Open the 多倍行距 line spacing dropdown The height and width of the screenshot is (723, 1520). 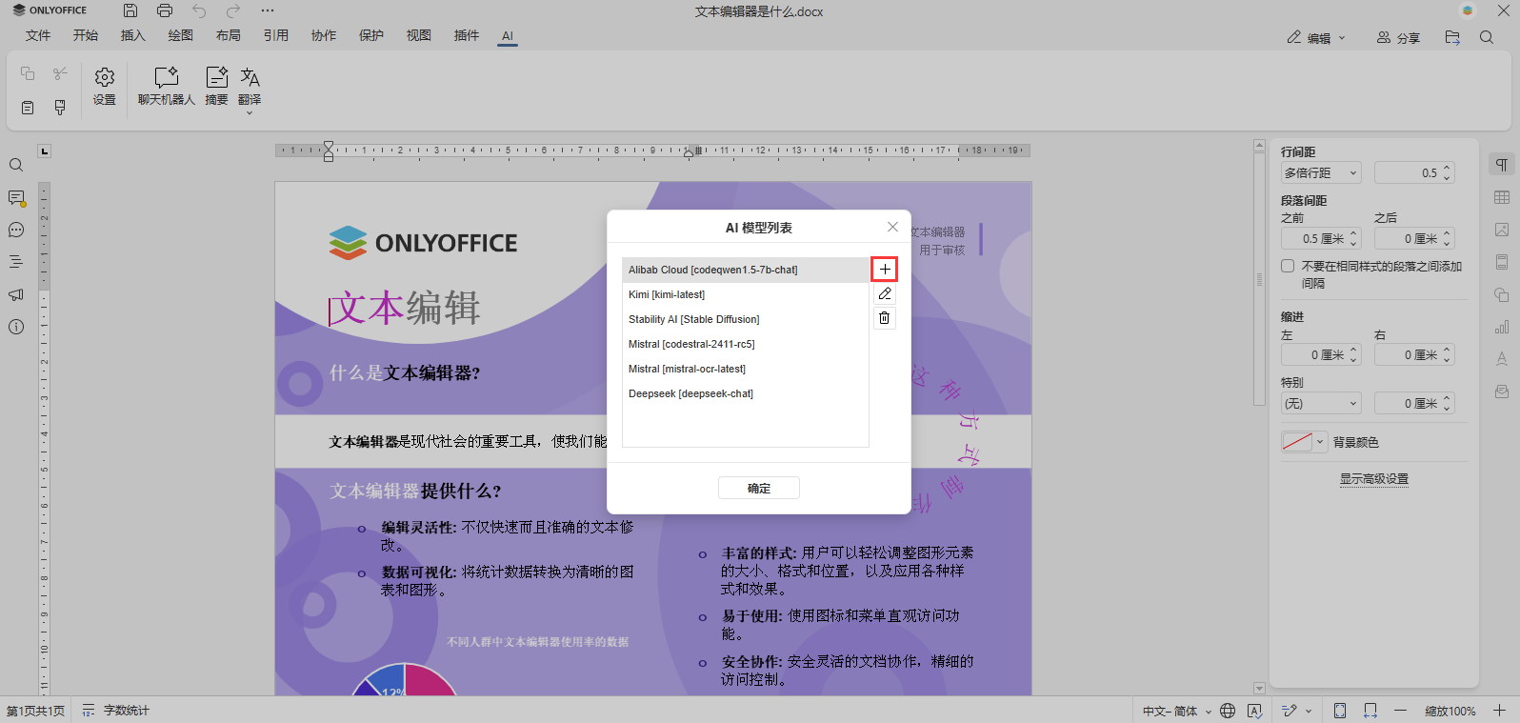(1321, 173)
